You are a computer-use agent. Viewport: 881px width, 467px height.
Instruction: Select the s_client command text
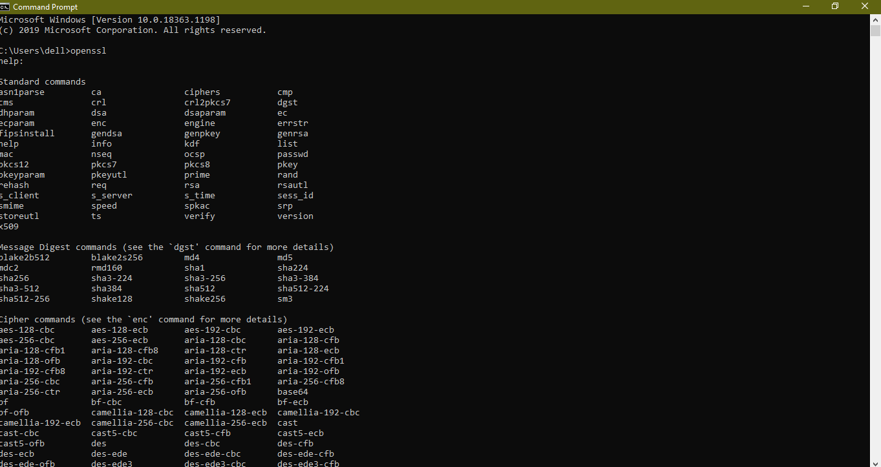pyautogui.click(x=20, y=196)
